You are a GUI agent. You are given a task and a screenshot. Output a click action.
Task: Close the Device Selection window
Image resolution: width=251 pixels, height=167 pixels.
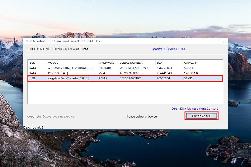coord(225,41)
